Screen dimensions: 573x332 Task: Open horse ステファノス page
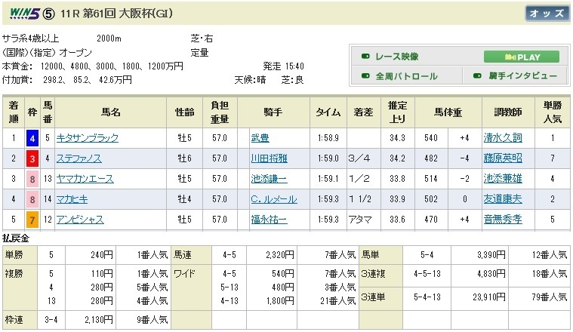coord(79,158)
